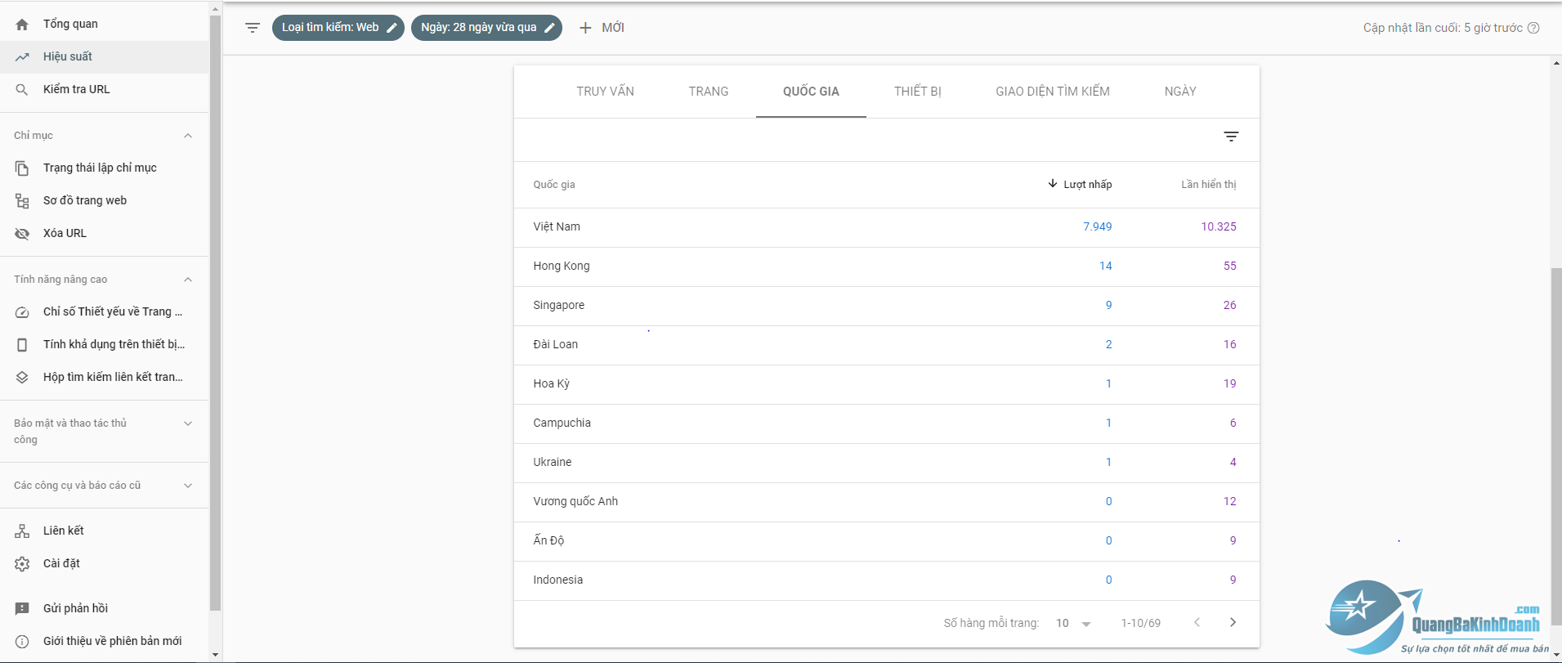This screenshot has width=1562, height=663.
Task: Click Sơ đồ trang web sitemap icon
Action: pos(22,201)
